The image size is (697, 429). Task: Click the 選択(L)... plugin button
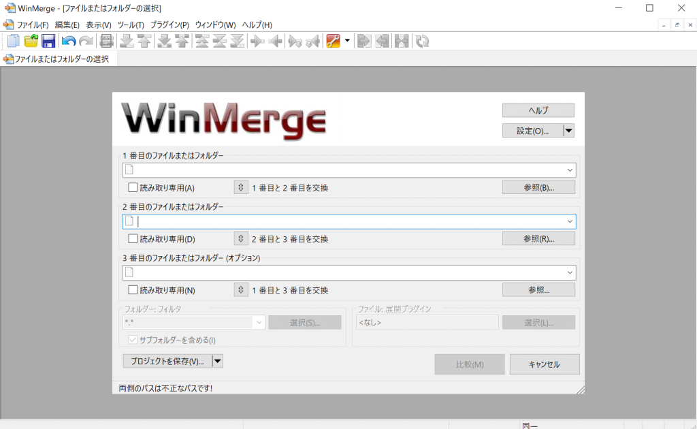tap(539, 322)
